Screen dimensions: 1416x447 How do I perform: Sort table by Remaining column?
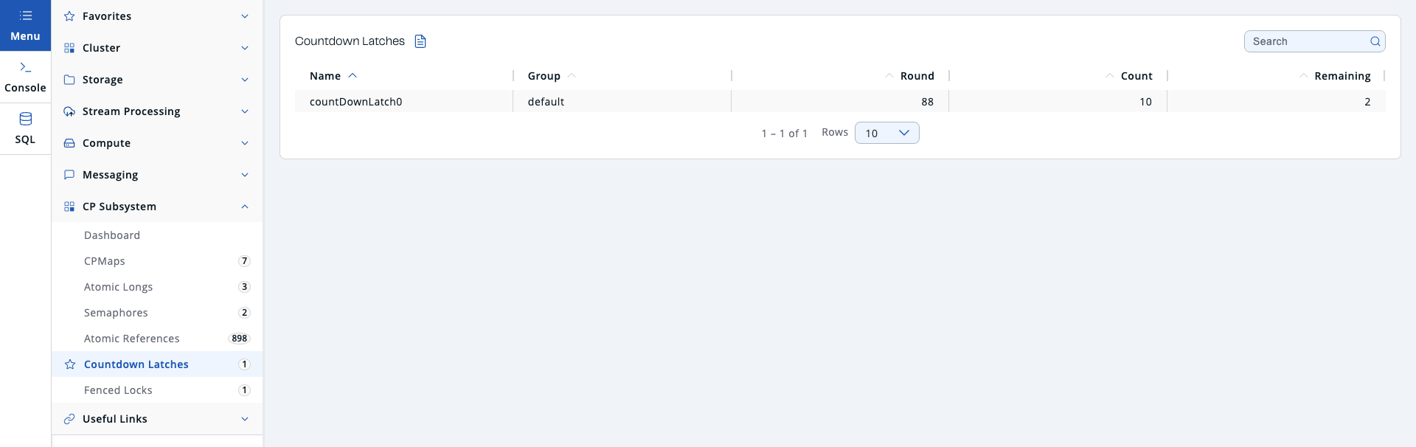point(1342,76)
